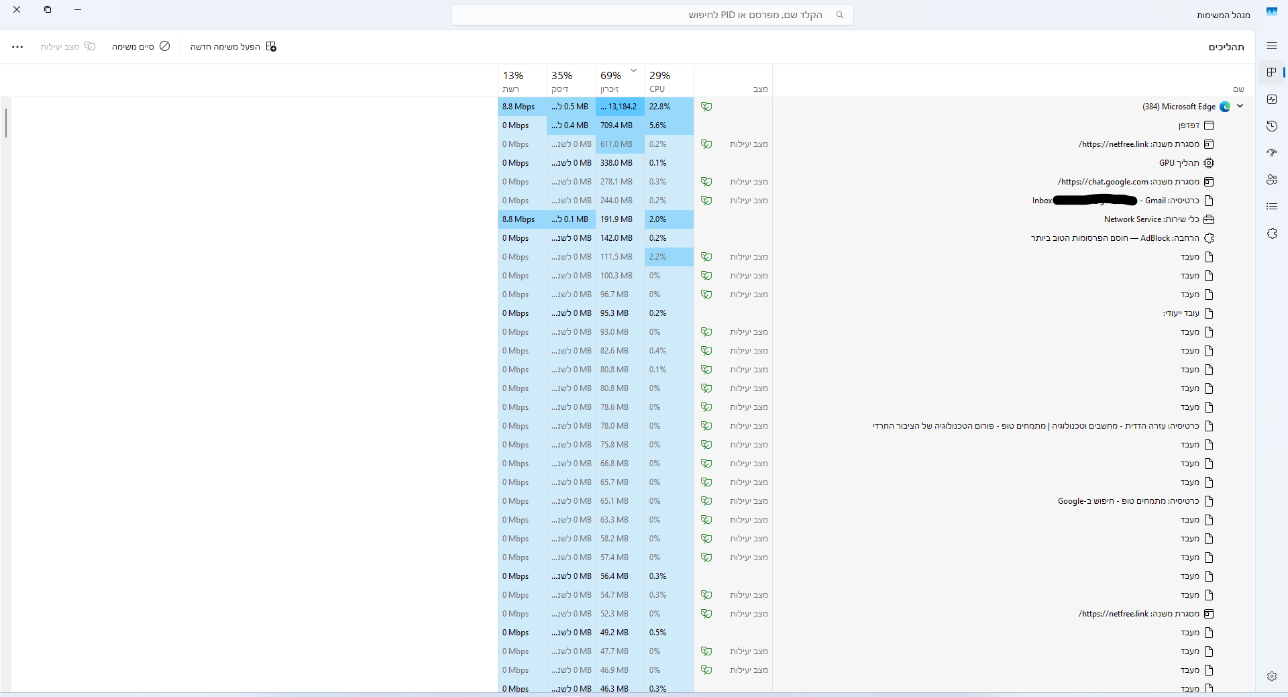The image size is (1288, 697).
Task: Select the Gmail Inbox tab process row
Action: pos(876,201)
